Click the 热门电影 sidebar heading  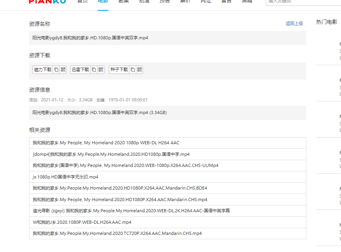[x=327, y=22]
